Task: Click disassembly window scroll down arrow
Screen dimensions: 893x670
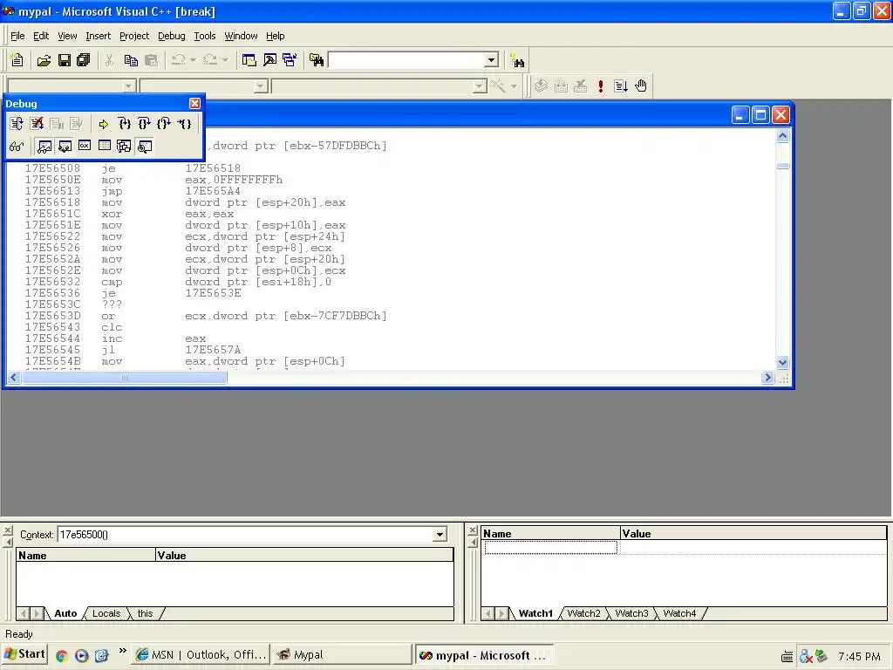Action: pyautogui.click(x=782, y=362)
